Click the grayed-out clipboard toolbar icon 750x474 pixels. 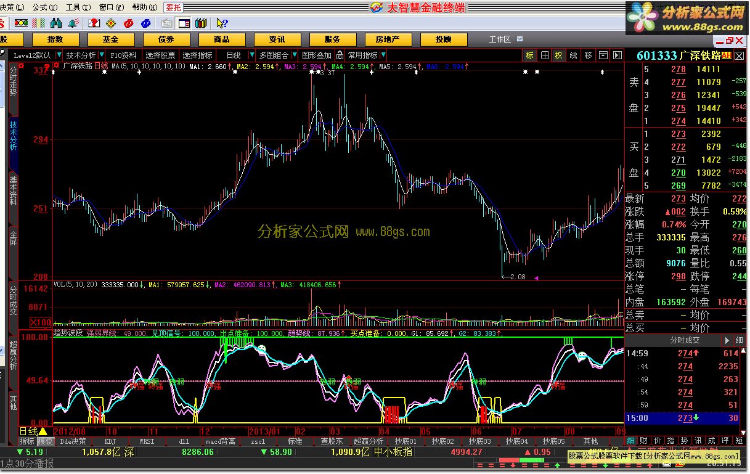pyautogui.click(x=166, y=23)
